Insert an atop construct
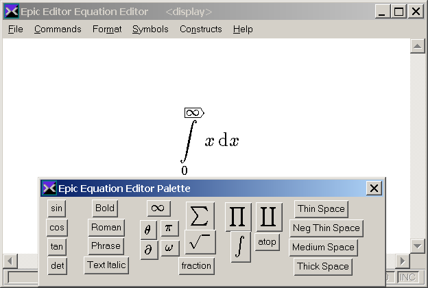The height and width of the screenshot is (288, 428). pyautogui.click(x=267, y=242)
